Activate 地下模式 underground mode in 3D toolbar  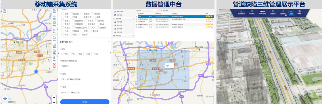(x=252, y=13)
